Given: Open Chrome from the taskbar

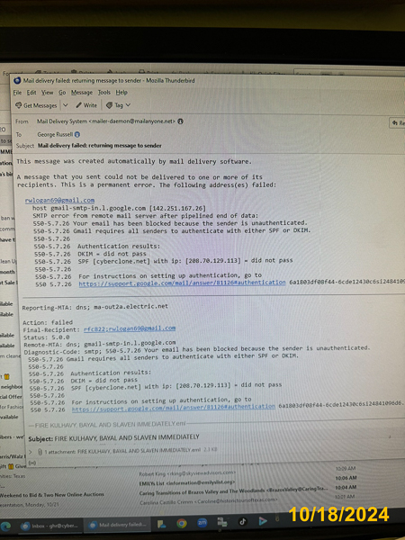Looking at the screenshot, I should point(182,524).
